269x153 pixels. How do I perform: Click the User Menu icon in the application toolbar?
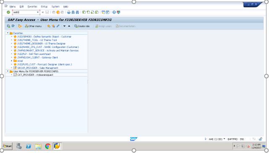(x=8, y=26)
